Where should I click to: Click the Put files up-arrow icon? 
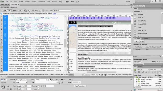[x=146, y=72]
